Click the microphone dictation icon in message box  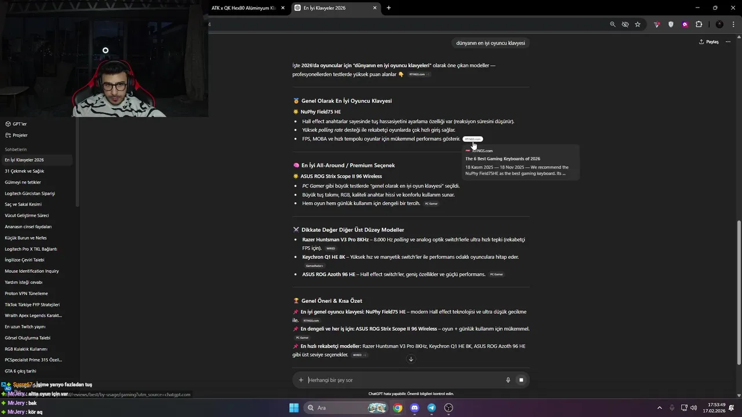pyautogui.click(x=508, y=380)
